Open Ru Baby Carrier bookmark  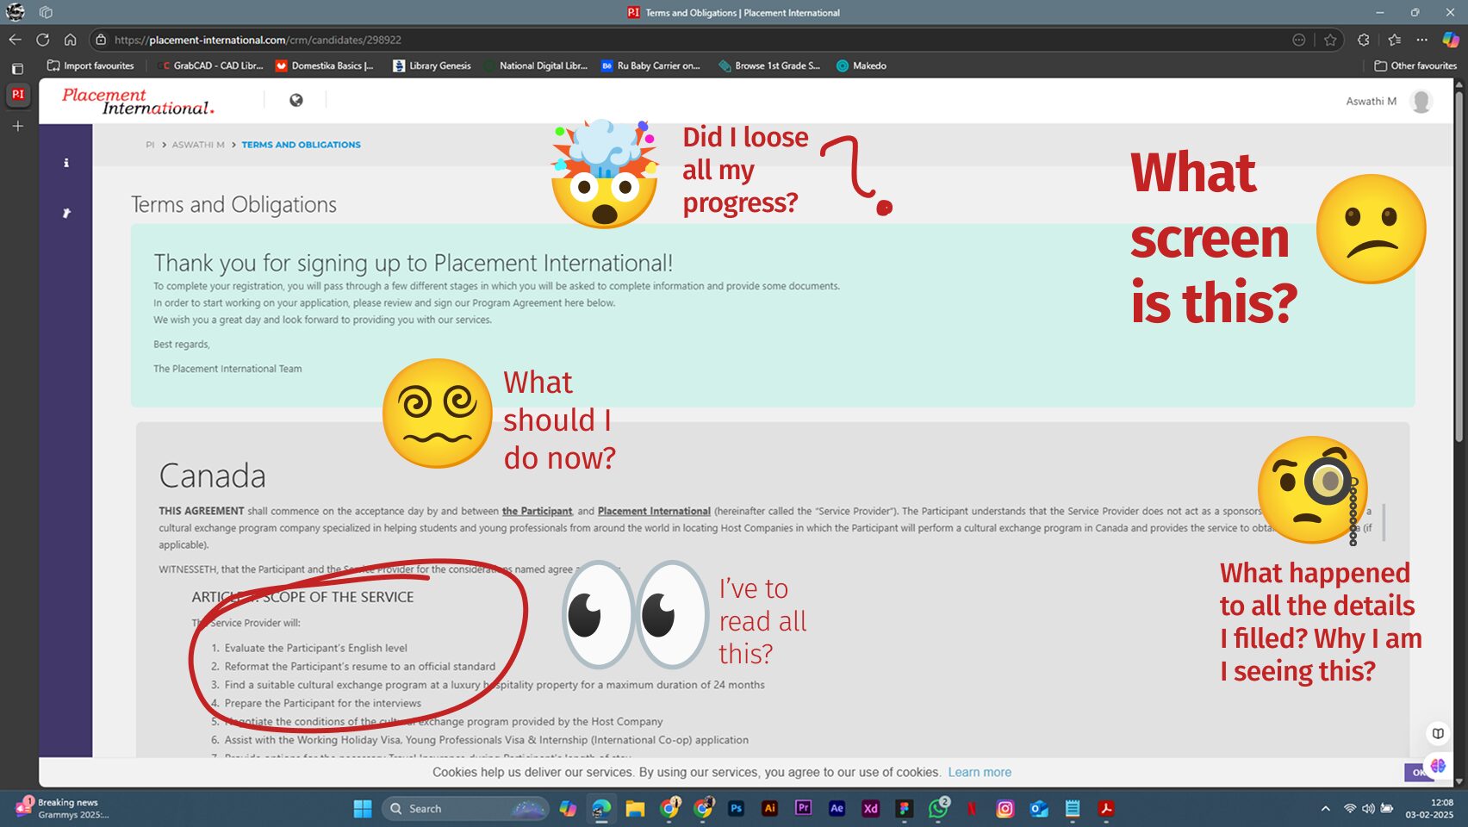[650, 65]
